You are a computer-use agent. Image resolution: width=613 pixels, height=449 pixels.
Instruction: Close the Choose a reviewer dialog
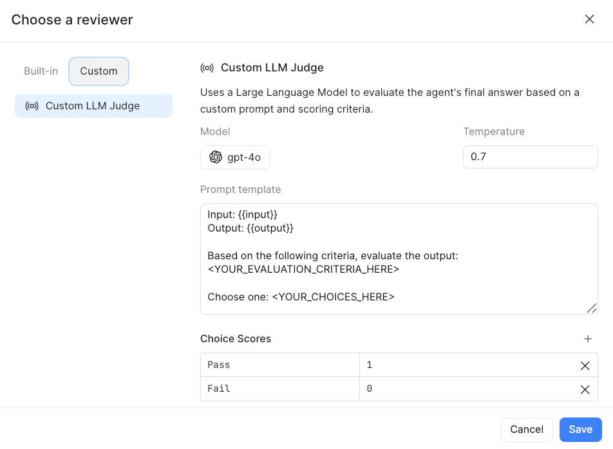[x=589, y=19]
